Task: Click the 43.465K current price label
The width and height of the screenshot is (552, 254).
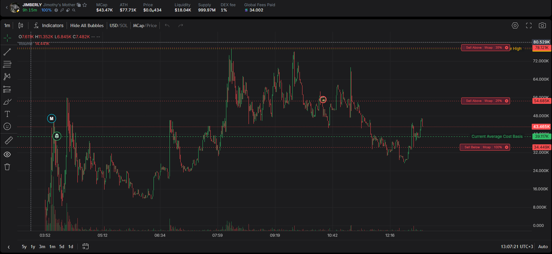Action: pos(541,126)
